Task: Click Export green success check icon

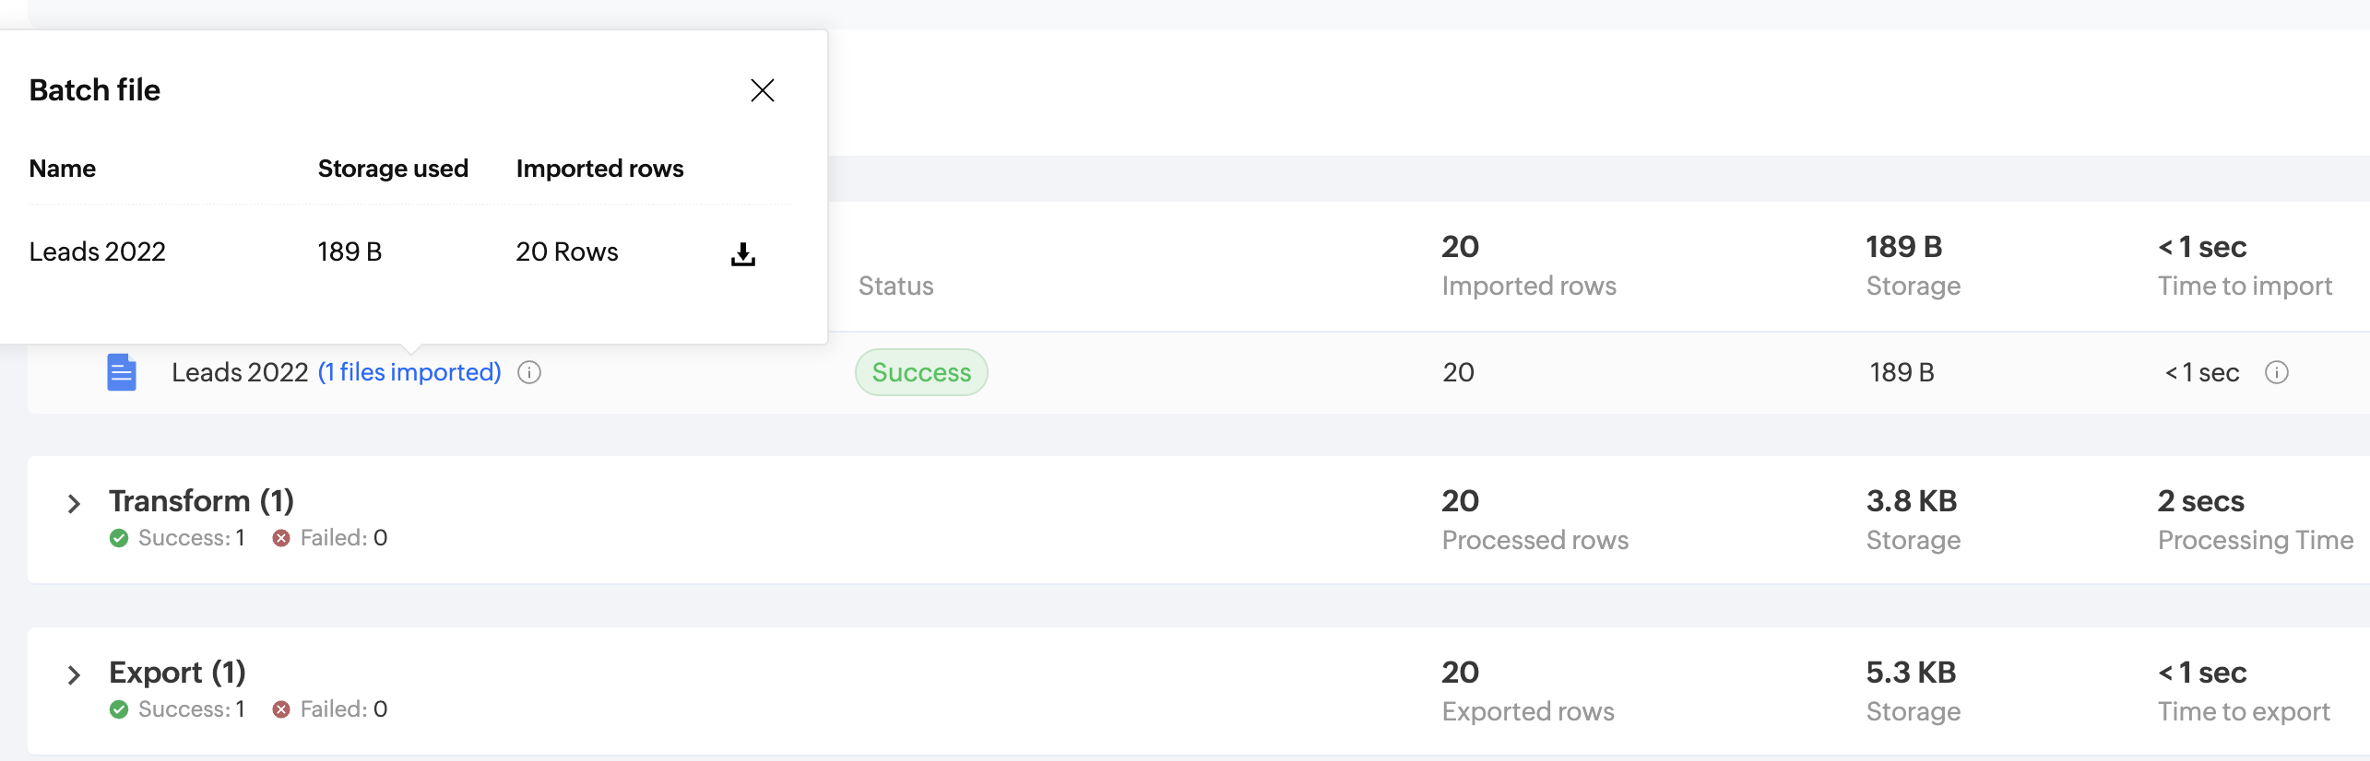Action: (119, 709)
